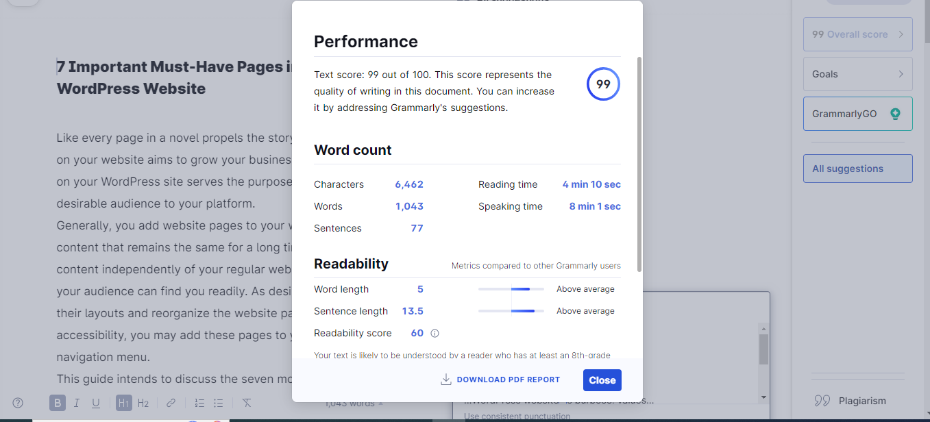Close the Performance dialog
Screen dimensions: 930x422
[602, 380]
